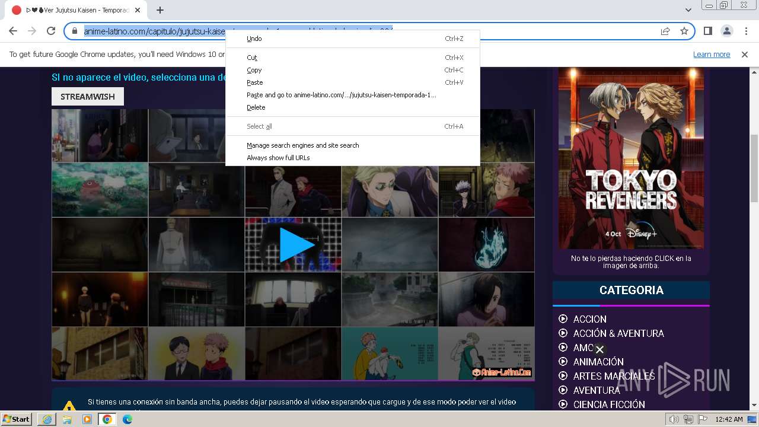
Task: Click the Share this page icon
Action: (x=665, y=31)
